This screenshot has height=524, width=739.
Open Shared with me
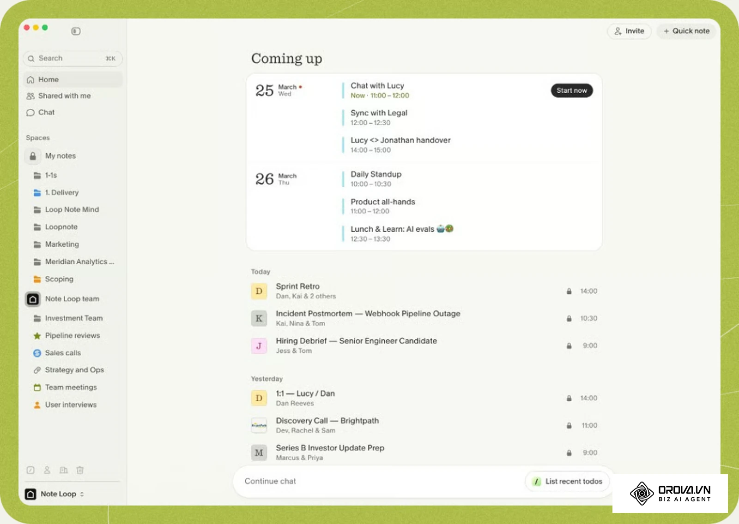point(73,96)
